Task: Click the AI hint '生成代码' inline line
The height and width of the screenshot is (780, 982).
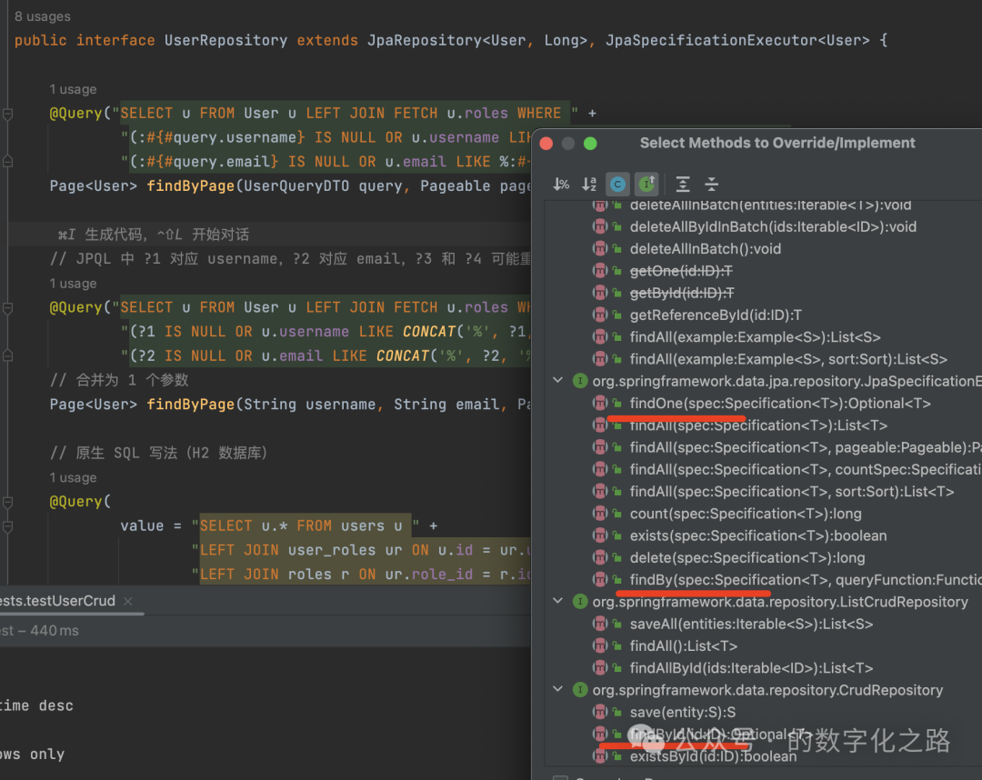Action: coord(154,235)
